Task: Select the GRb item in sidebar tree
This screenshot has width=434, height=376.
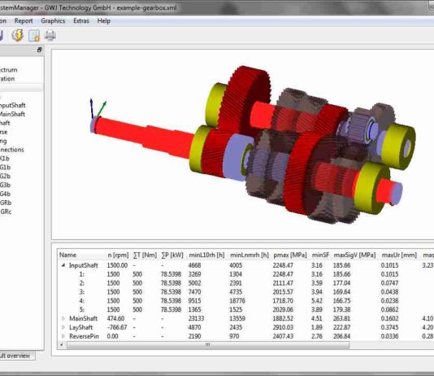Action: point(6,203)
